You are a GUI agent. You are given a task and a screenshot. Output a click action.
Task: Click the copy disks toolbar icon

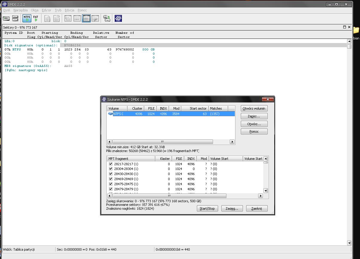pos(107,19)
